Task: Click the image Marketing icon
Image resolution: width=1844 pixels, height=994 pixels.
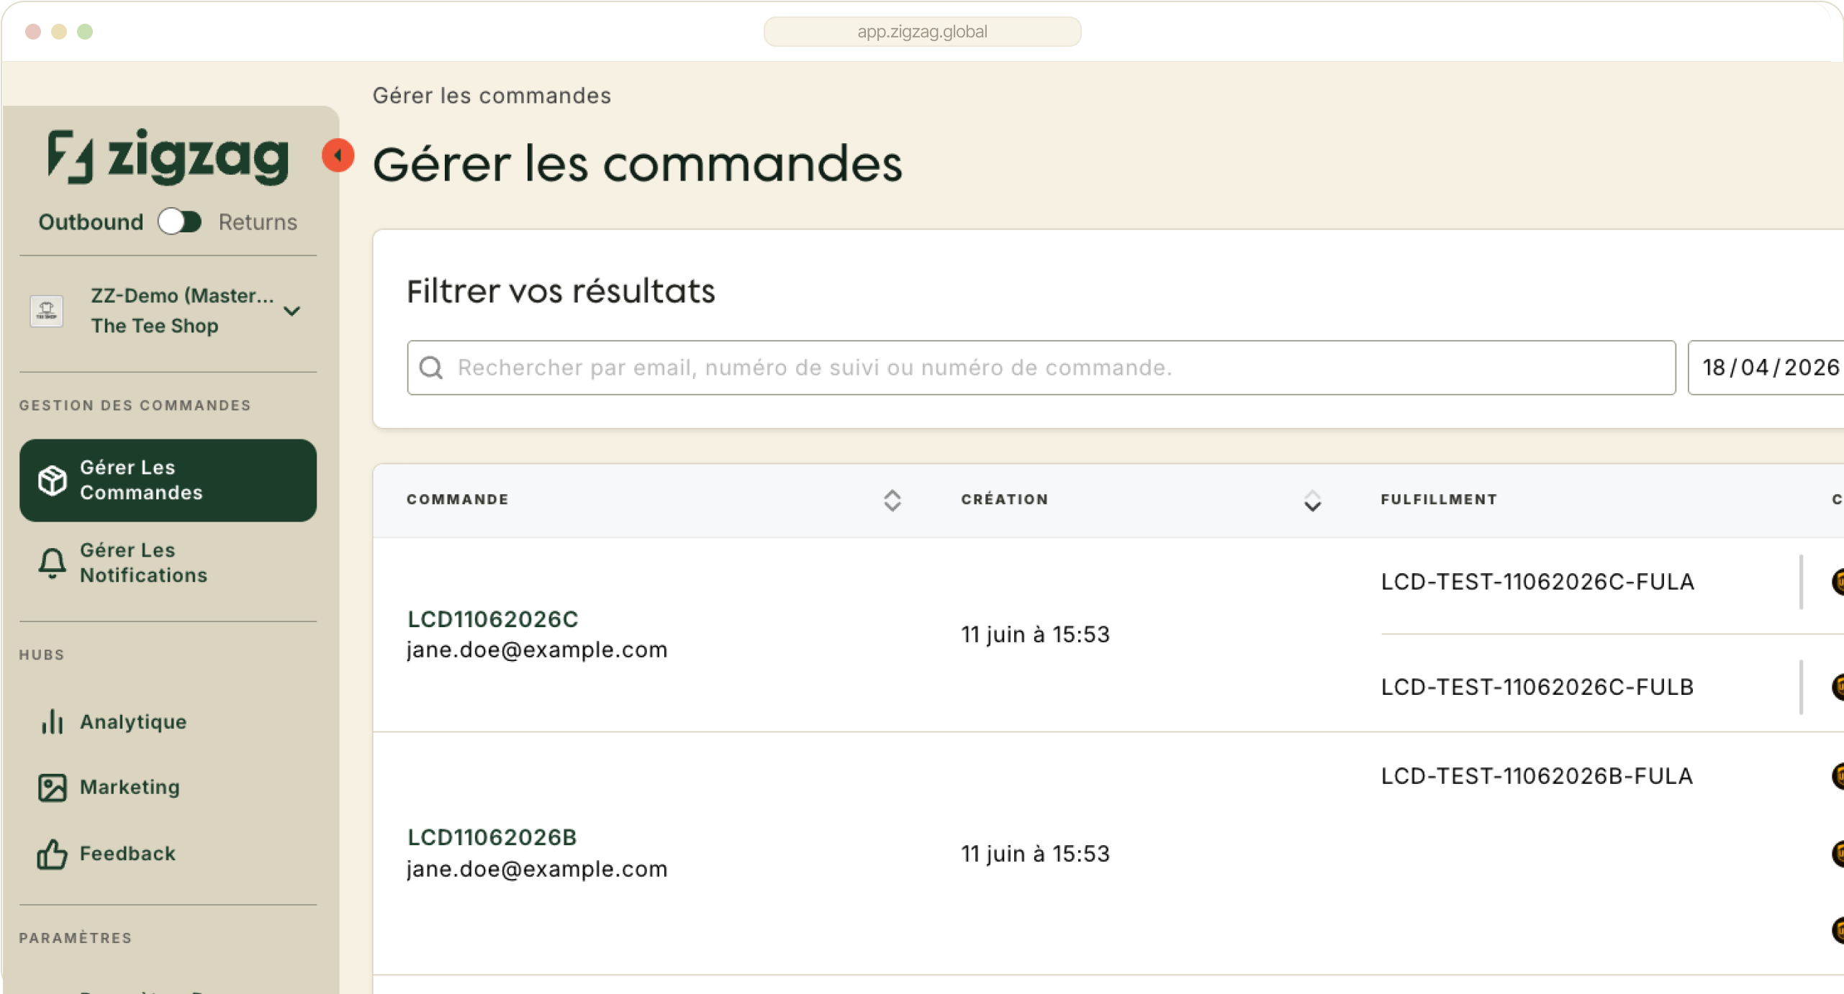Action: coord(52,788)
